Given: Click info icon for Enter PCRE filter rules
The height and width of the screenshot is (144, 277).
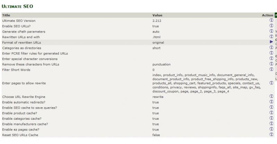Looking at the screenshot, I should tap(271, 53).
